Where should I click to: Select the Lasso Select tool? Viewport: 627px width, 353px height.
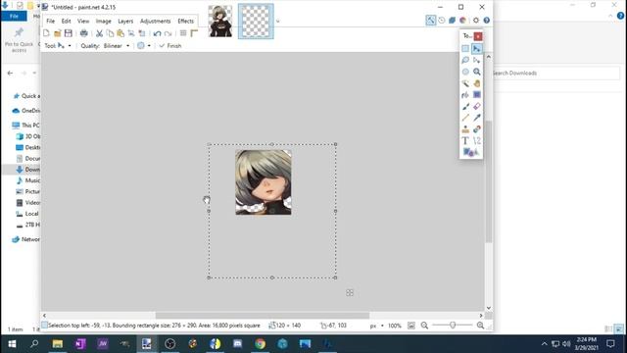[x=465, y=61]
